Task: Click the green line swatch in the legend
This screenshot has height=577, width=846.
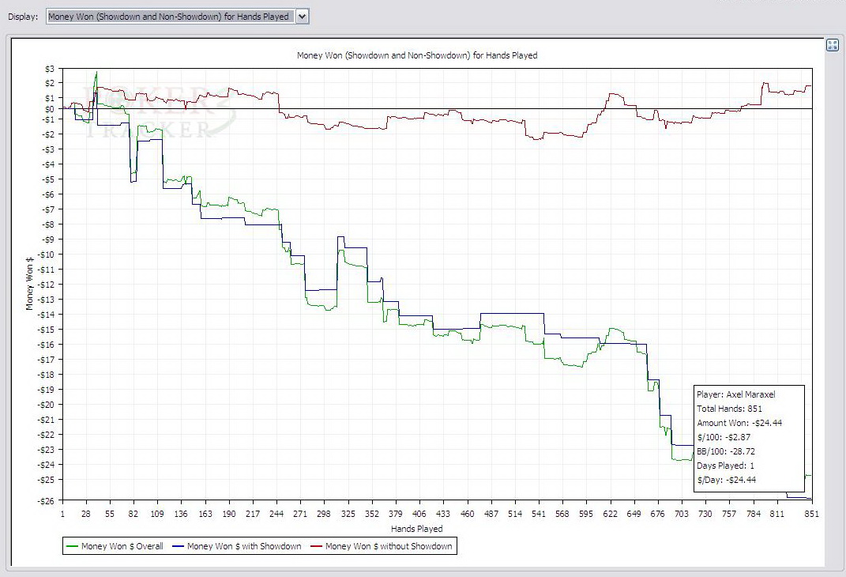Action: 73,546
